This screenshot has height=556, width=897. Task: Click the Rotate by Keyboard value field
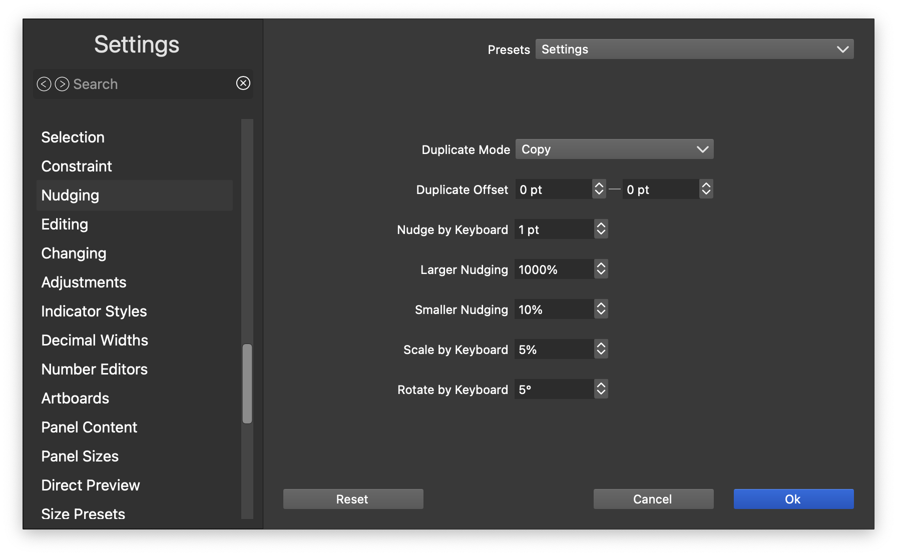tap(554, 389)
